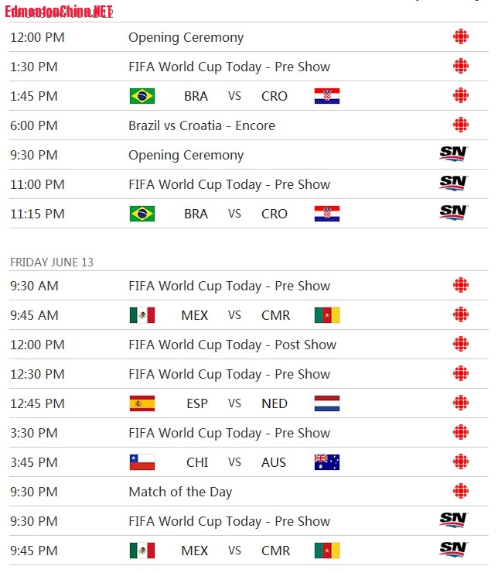Screen dimensions: 498x573
Task: Click the 3:45 PM time label
Action: pyautogui.click(x=34, y=462)
